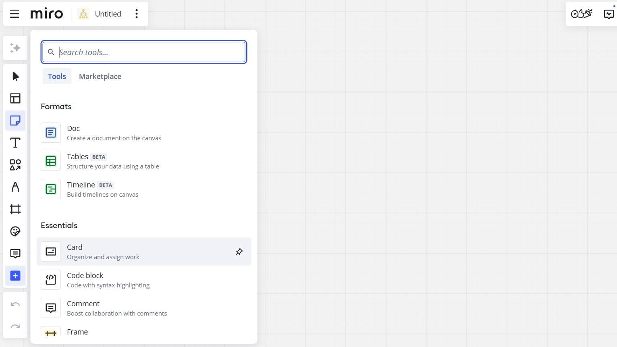Screen dimensions: 617x347
Task: Open the main hamburger menu
Action: (x=15, y=14)
